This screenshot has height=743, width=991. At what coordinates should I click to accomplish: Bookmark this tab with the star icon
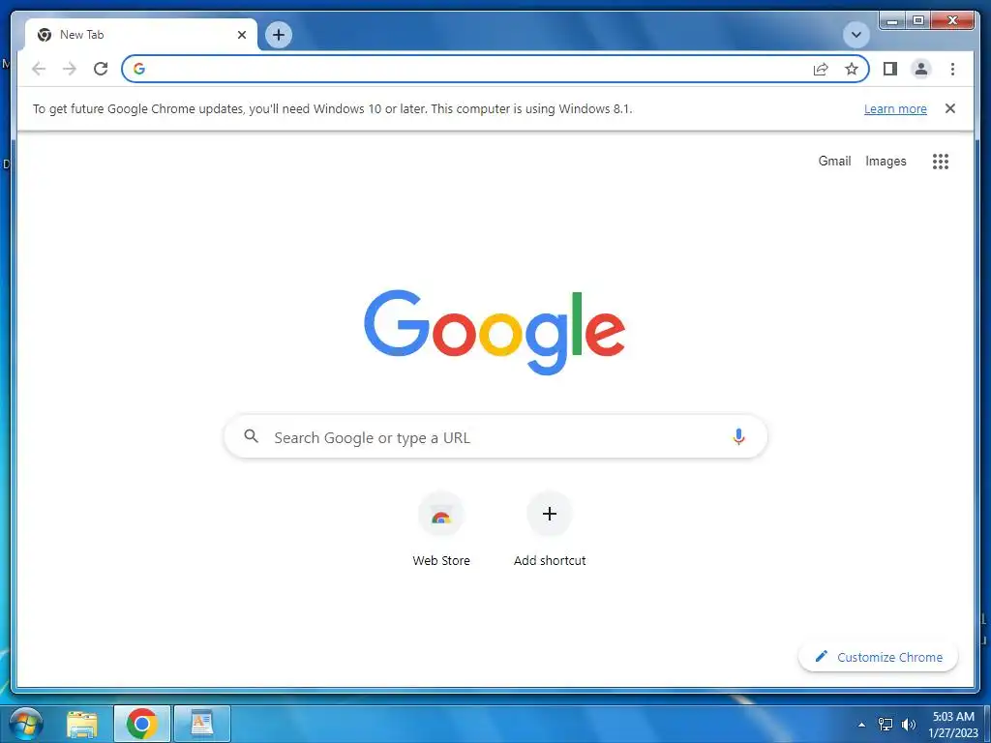coord(852,69)
